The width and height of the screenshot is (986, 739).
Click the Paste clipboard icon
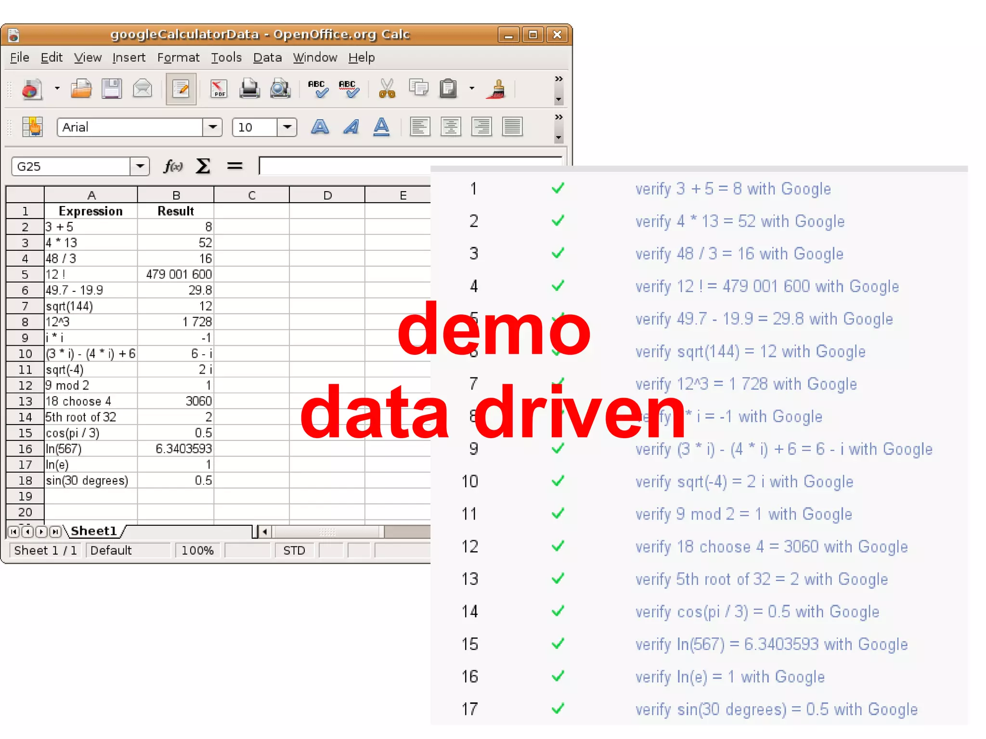pos(448,89)
